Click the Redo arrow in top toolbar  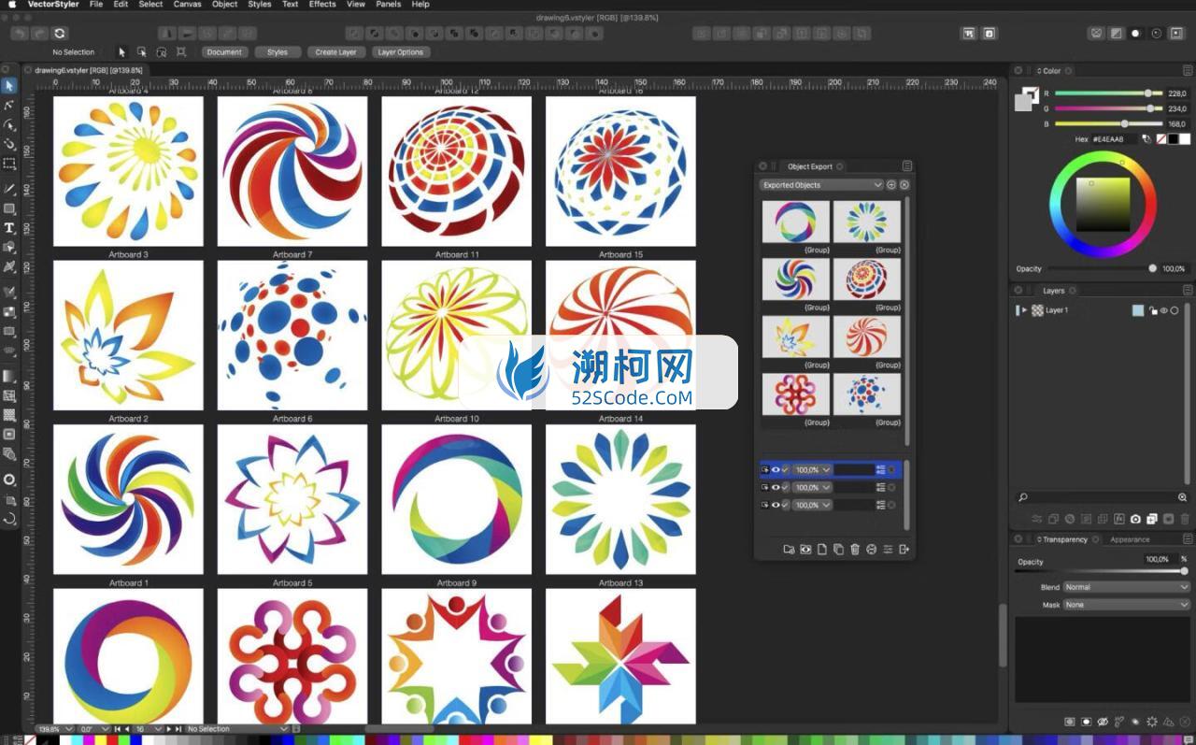pos(39,34)
